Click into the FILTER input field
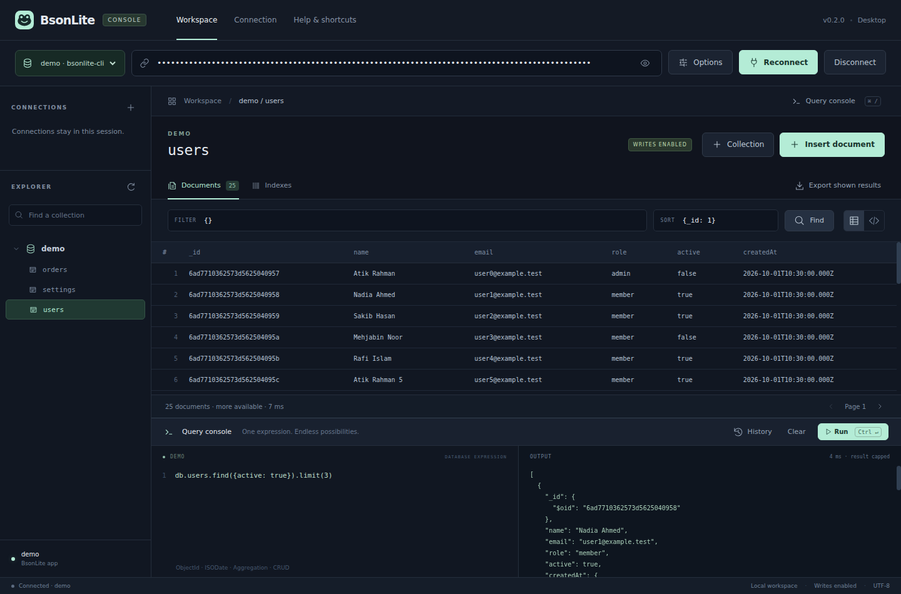 [407, 221]
